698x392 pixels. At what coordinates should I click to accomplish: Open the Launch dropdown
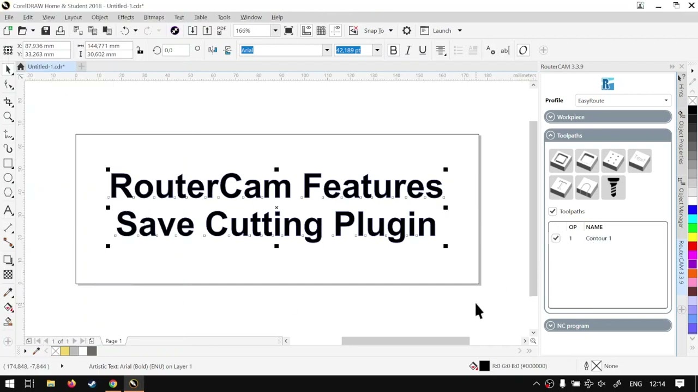[x=459, y=30]
